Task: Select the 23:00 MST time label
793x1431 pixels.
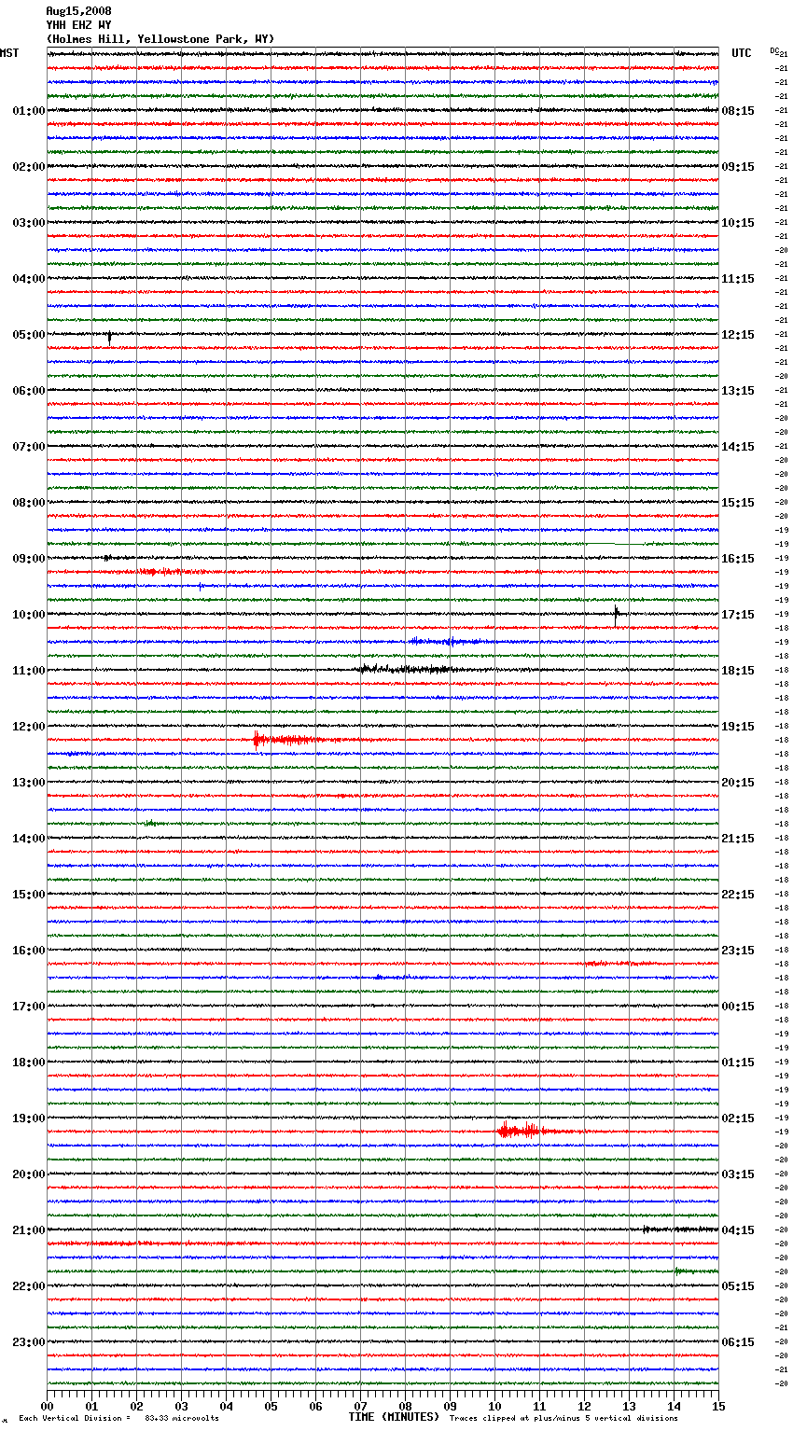Action: click(x=28, y=1342)
